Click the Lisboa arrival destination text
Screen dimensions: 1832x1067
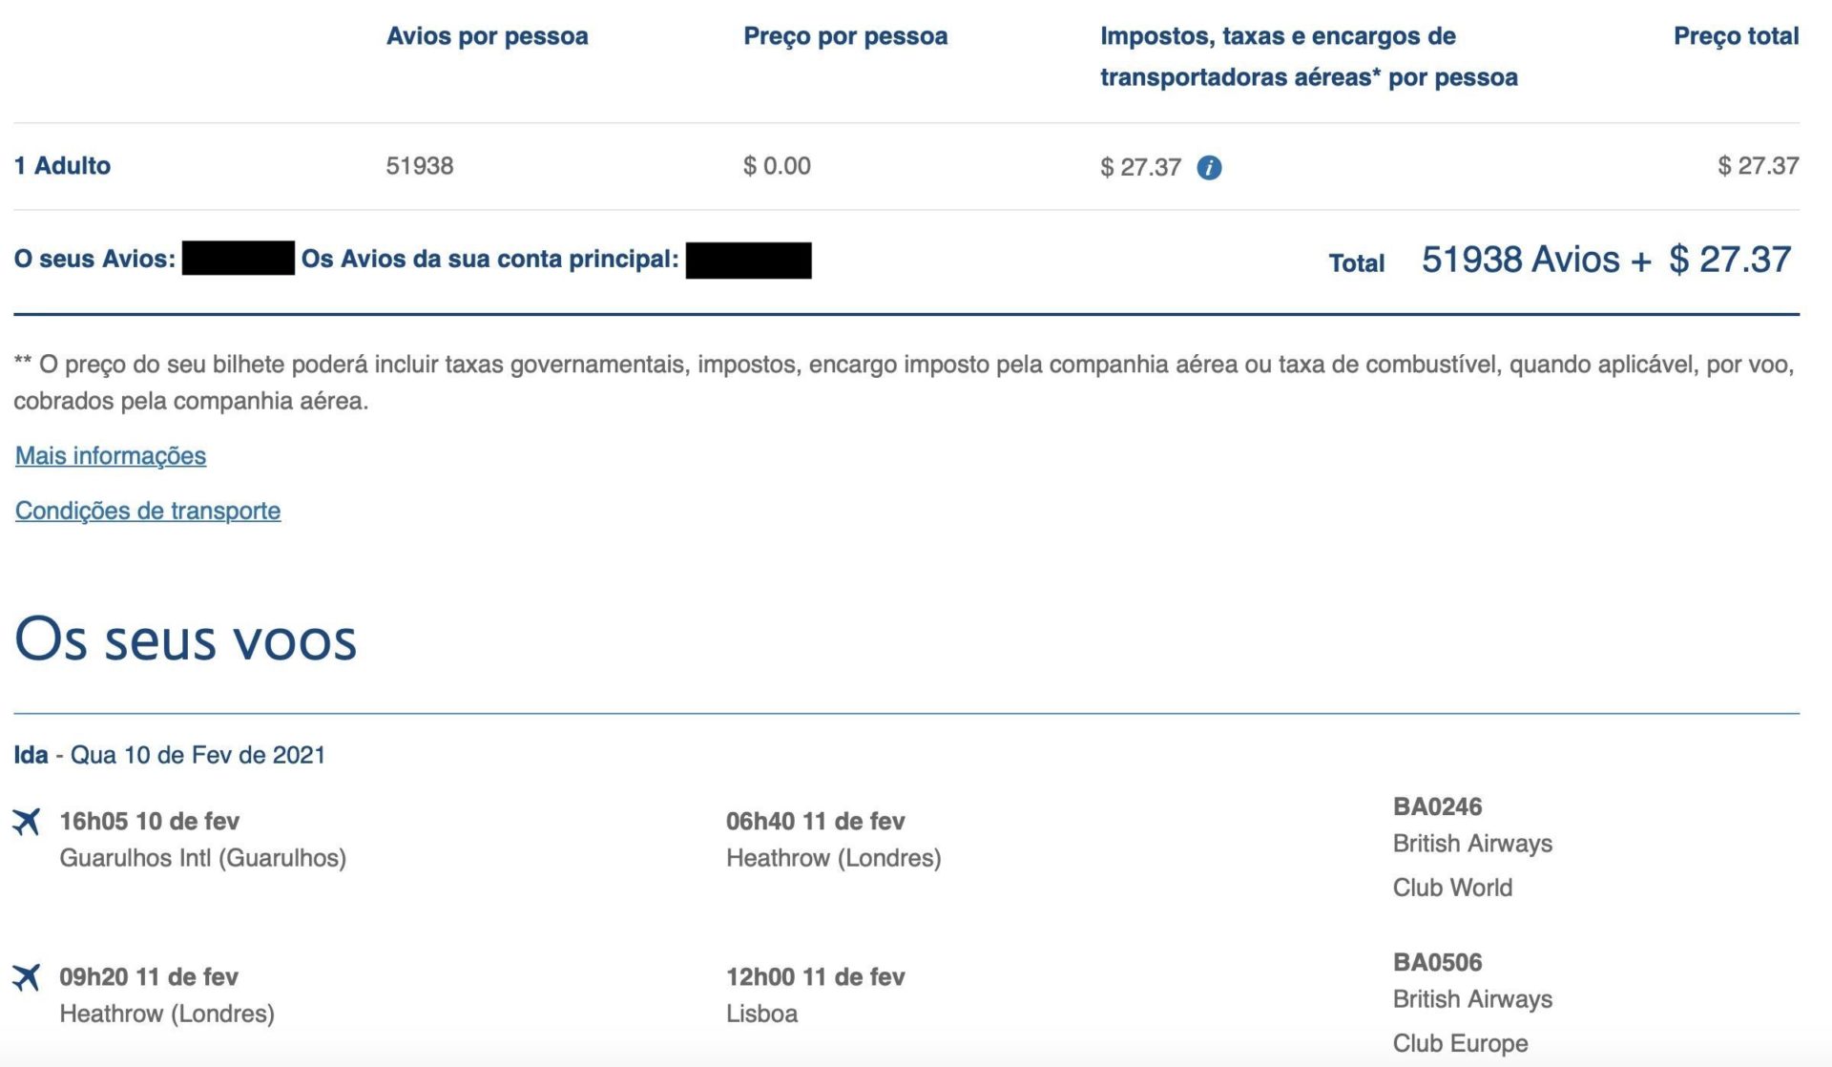(761, 1014)
